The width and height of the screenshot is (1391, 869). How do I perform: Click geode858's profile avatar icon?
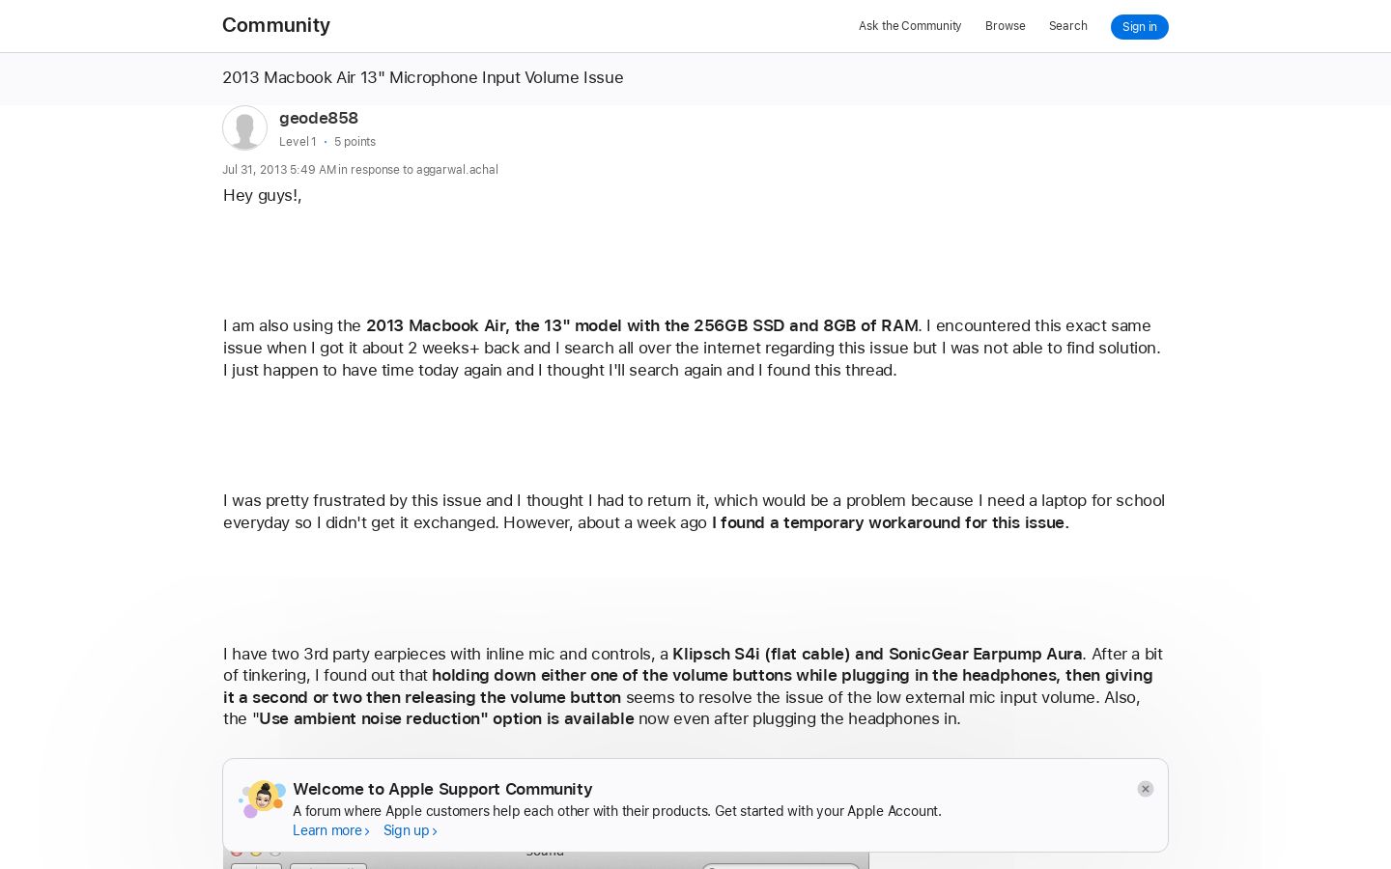(244, 127)
